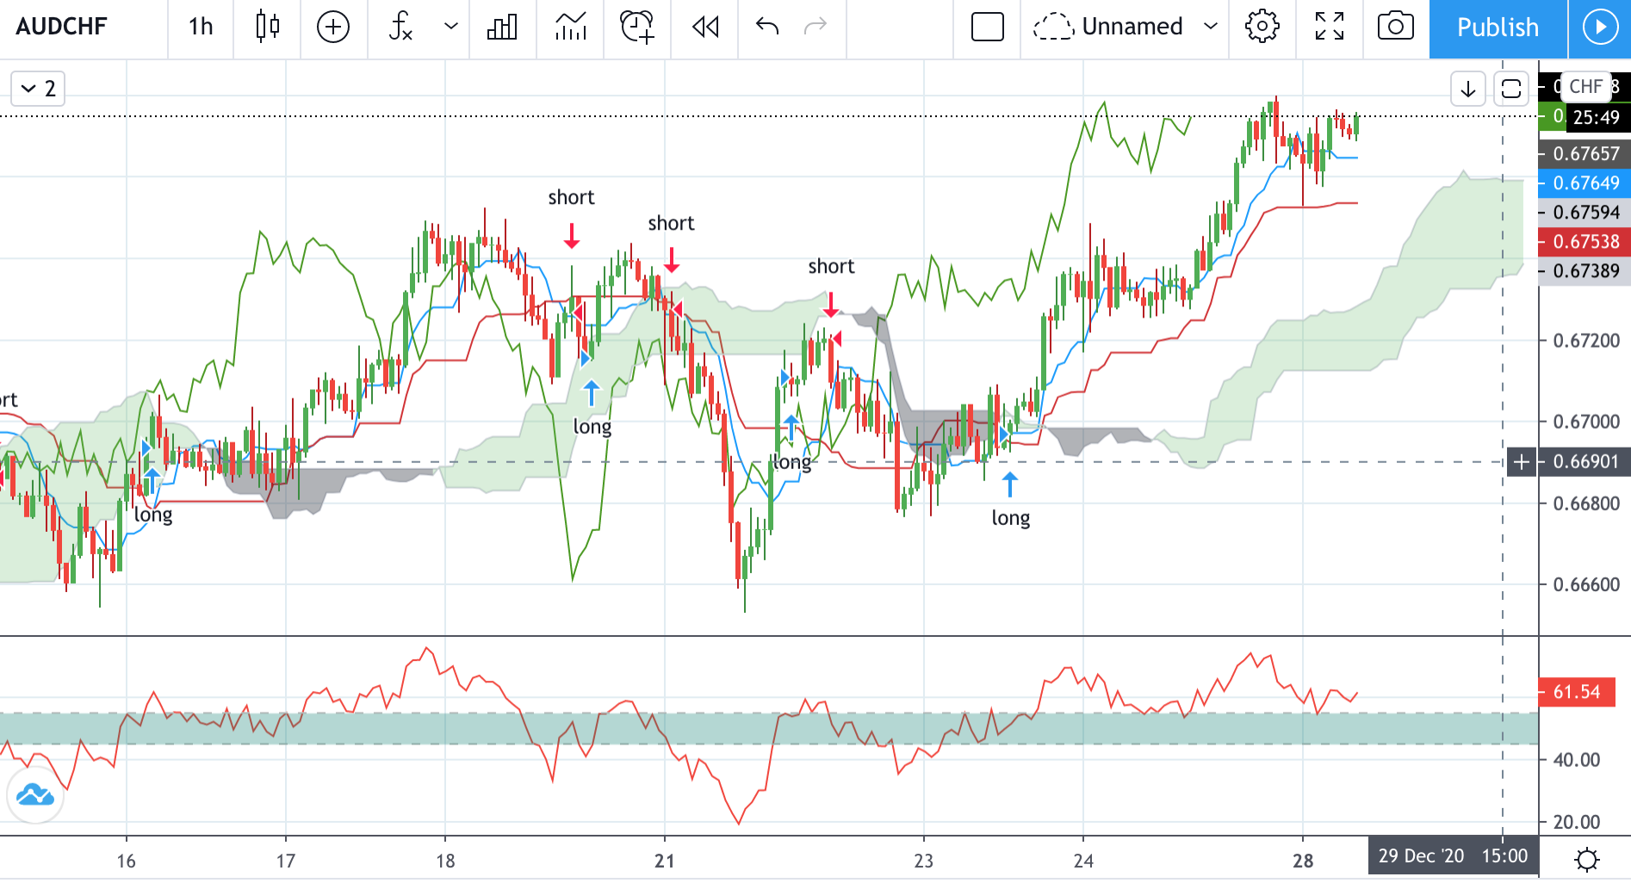The width and height of the screenshot is (1631, 883).
Task: Select the chart layout square icon
Action: coord(988,27)
